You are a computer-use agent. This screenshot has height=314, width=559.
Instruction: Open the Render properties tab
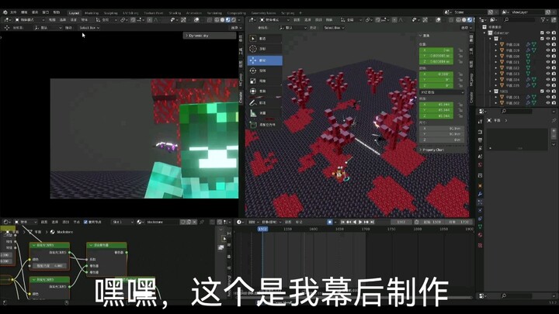pyautogui.click(x=481, y=131)
